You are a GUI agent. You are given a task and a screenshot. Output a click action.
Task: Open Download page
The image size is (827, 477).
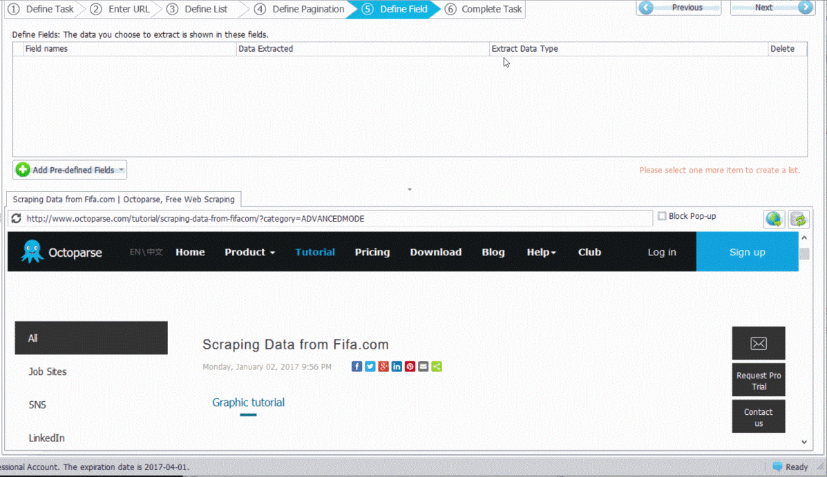(x=436, y=252)
